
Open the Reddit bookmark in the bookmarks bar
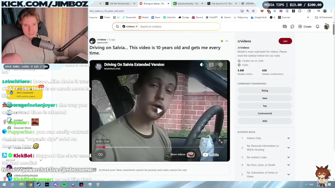143,17
